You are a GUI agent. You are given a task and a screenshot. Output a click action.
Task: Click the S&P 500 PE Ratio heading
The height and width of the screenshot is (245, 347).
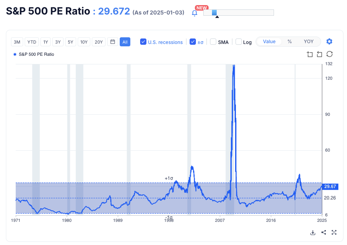48,11
